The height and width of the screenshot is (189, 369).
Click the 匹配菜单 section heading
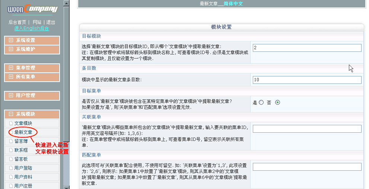(x=92, y=155)
